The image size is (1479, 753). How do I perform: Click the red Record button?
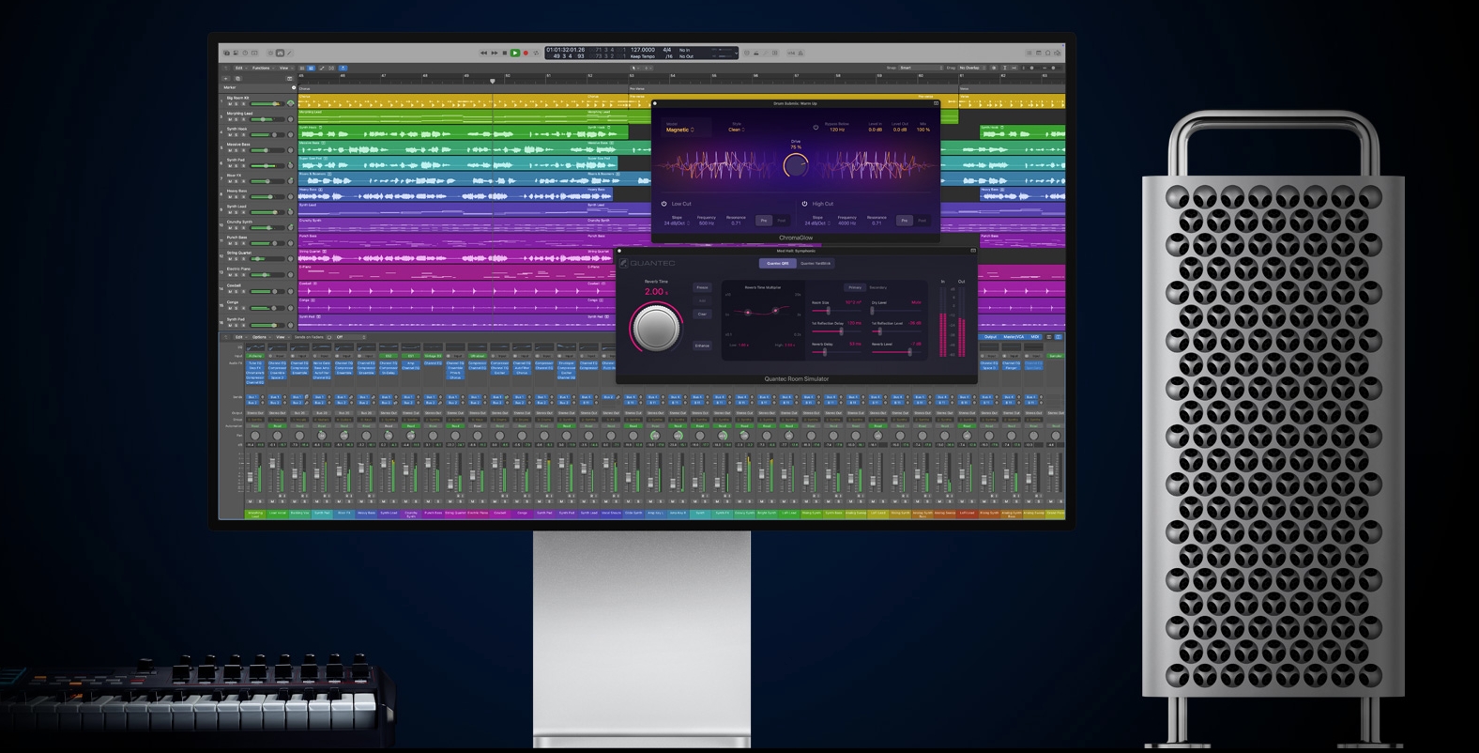click(x=526, y=53)
